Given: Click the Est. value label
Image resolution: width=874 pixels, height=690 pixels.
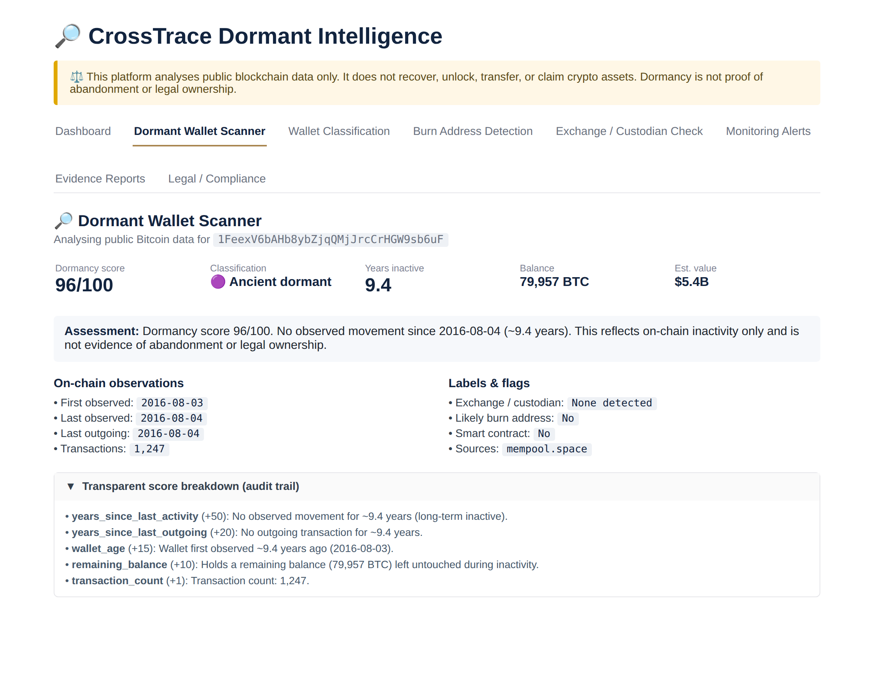Looking at the screenshot, I should pos(695,268).
